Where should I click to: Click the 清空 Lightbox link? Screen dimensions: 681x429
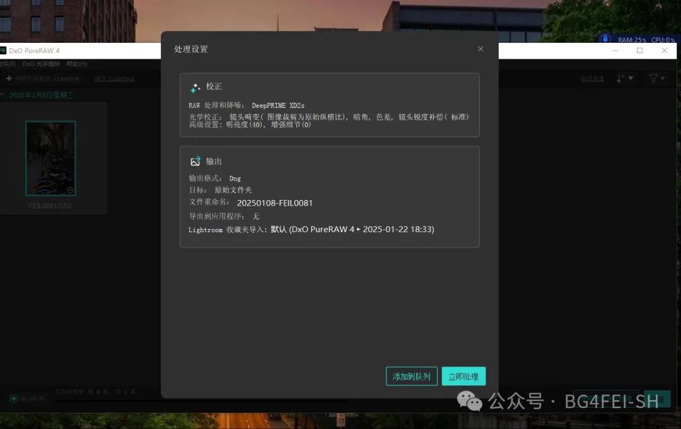click(114, 79)
